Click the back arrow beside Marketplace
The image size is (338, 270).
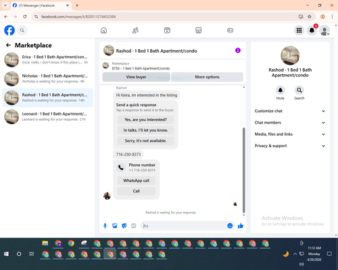pos(8,45)
